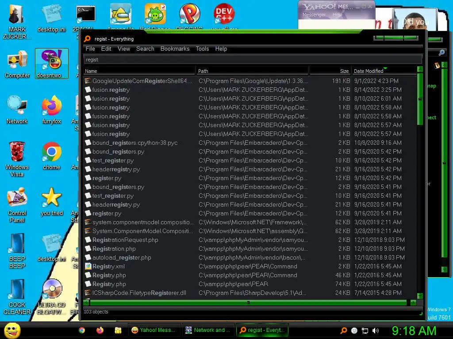Select the doesntwo... Yahoo desktop icon

coord(52,64)
